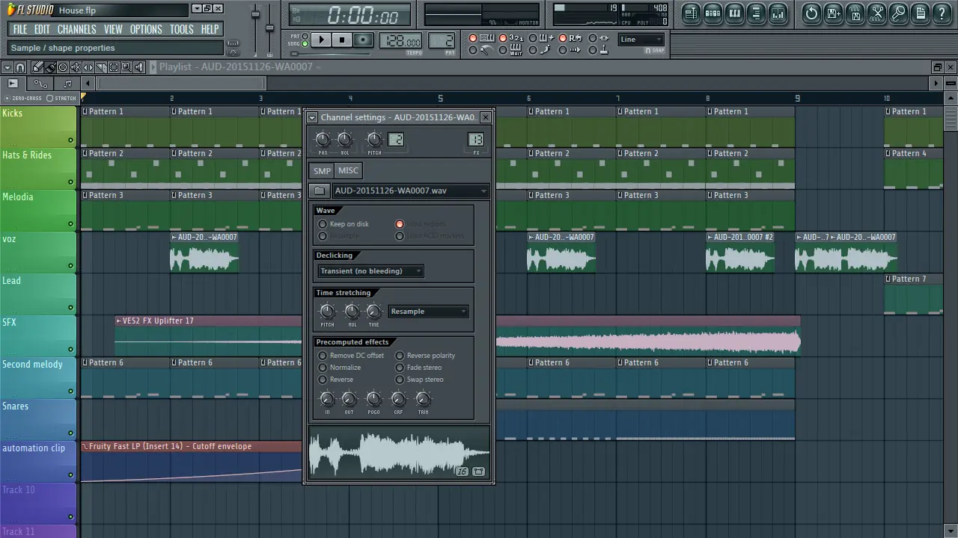
Task: Open the Declicking mode dropdown
Action: point(370,271)
